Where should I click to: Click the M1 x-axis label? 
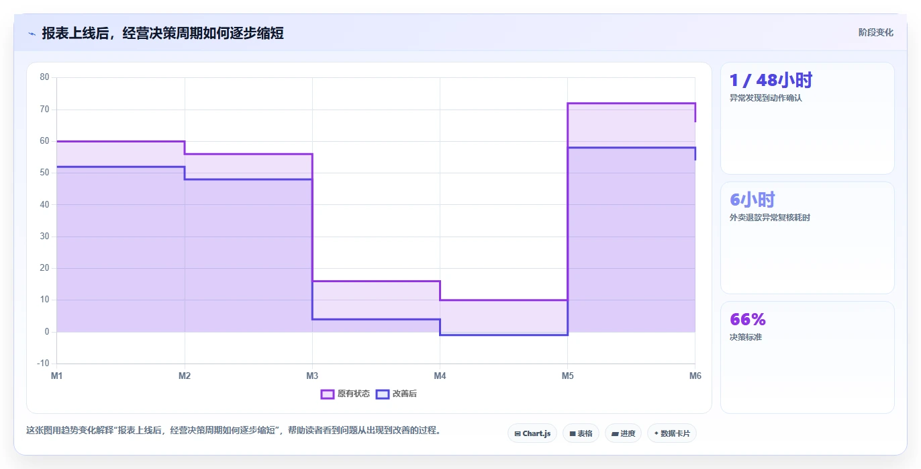[x=57, y=376]
